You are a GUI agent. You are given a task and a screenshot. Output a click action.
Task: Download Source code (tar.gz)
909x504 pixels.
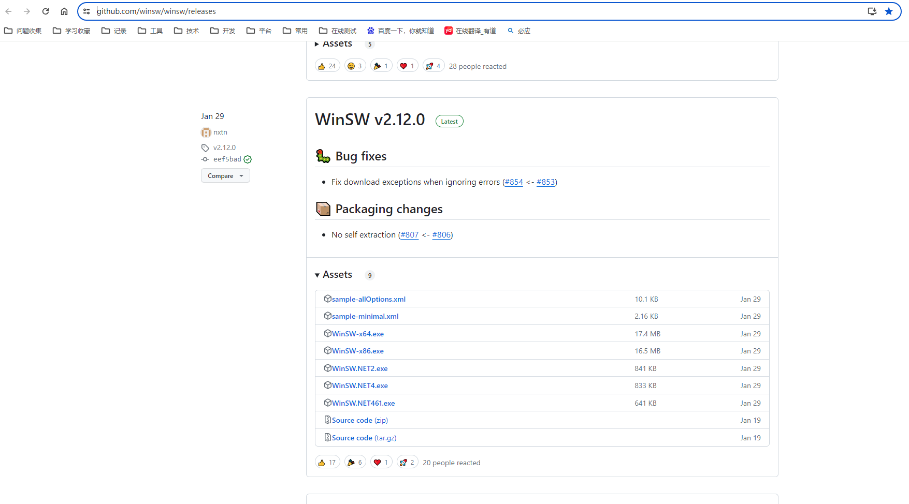click(x=364, y=438)
